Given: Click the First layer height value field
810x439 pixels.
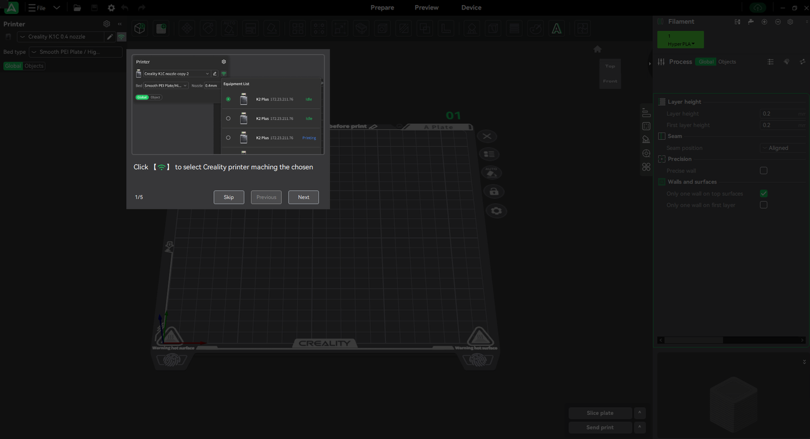Looking at the screenshot, I should (783, 125).
